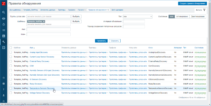Open the Триггеры tab
This screenshot has height=106, width=211.
(62, 10)
